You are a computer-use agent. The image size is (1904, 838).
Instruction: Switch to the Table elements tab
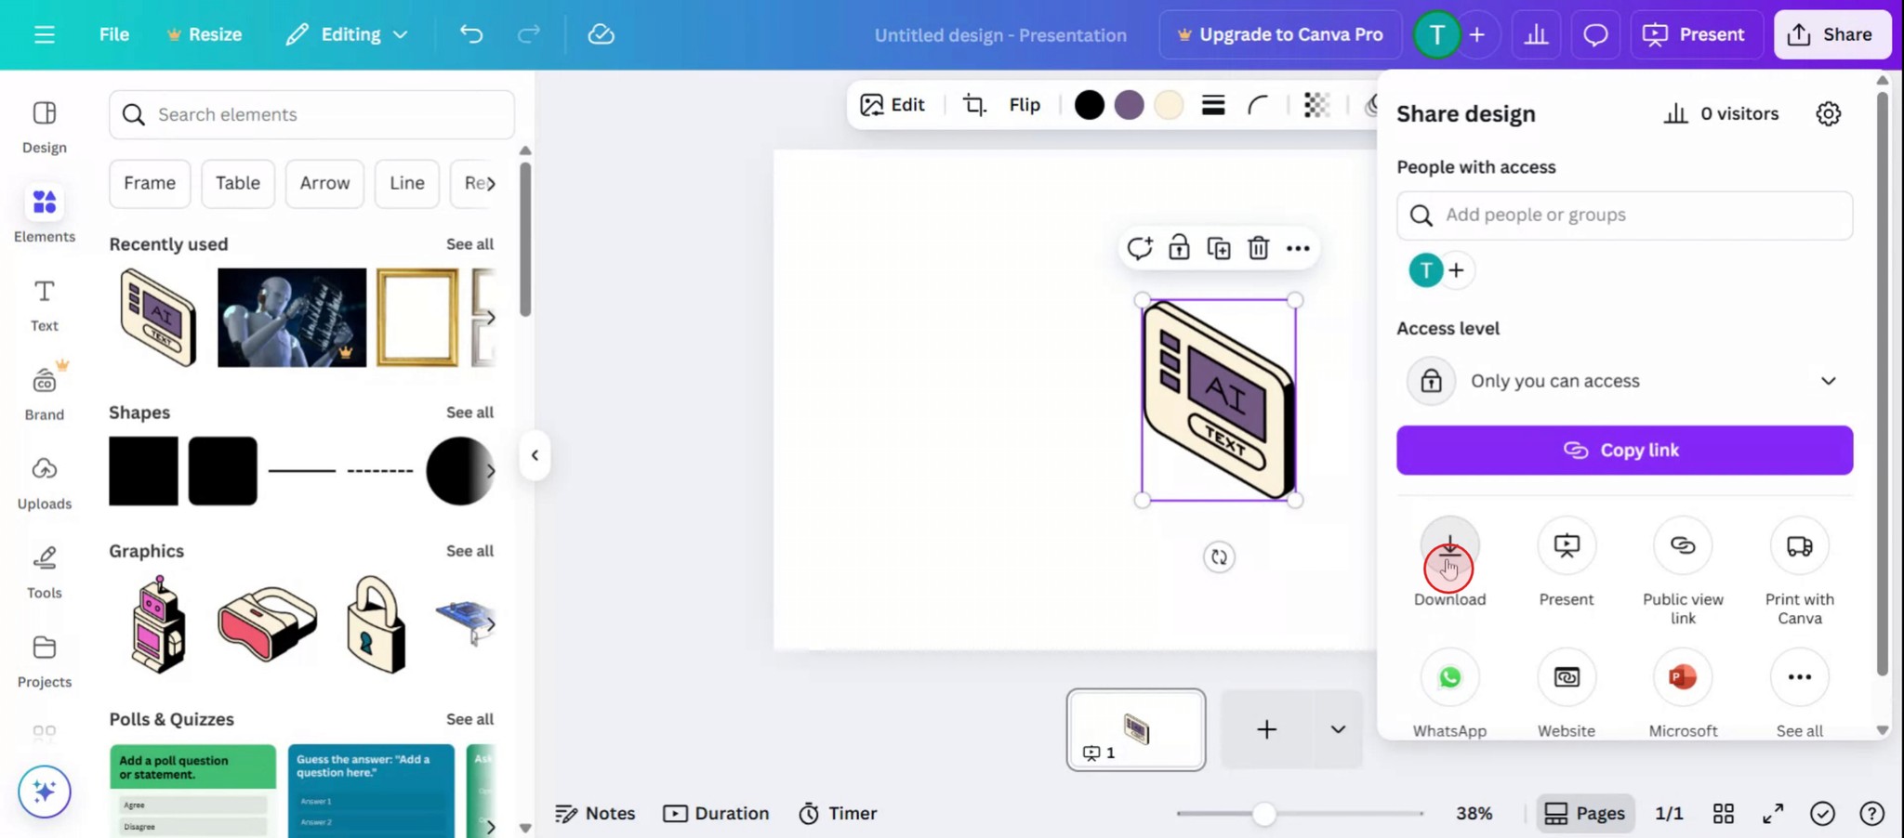238,183
